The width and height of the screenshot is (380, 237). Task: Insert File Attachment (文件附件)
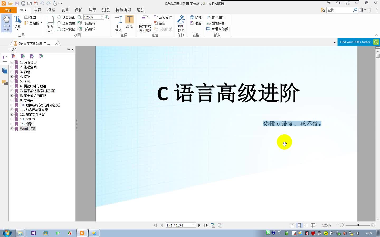click(x=215, y=17)
